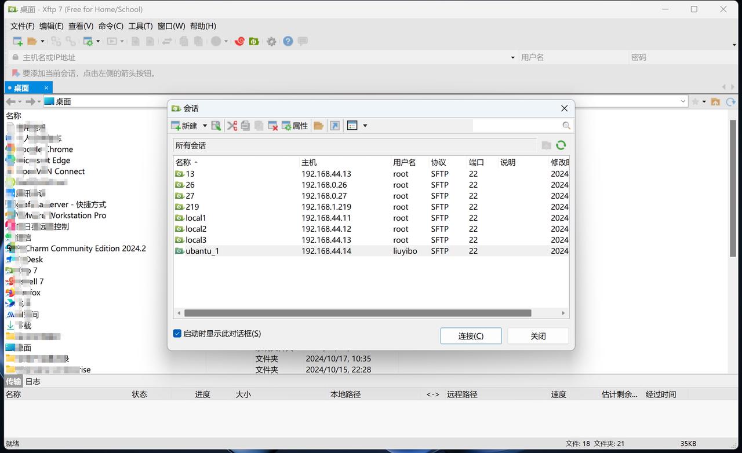The width and height of the screenshot is (742, 453).
Task: Expand the dropdown next to session properties icon
Action: point(98,41)
